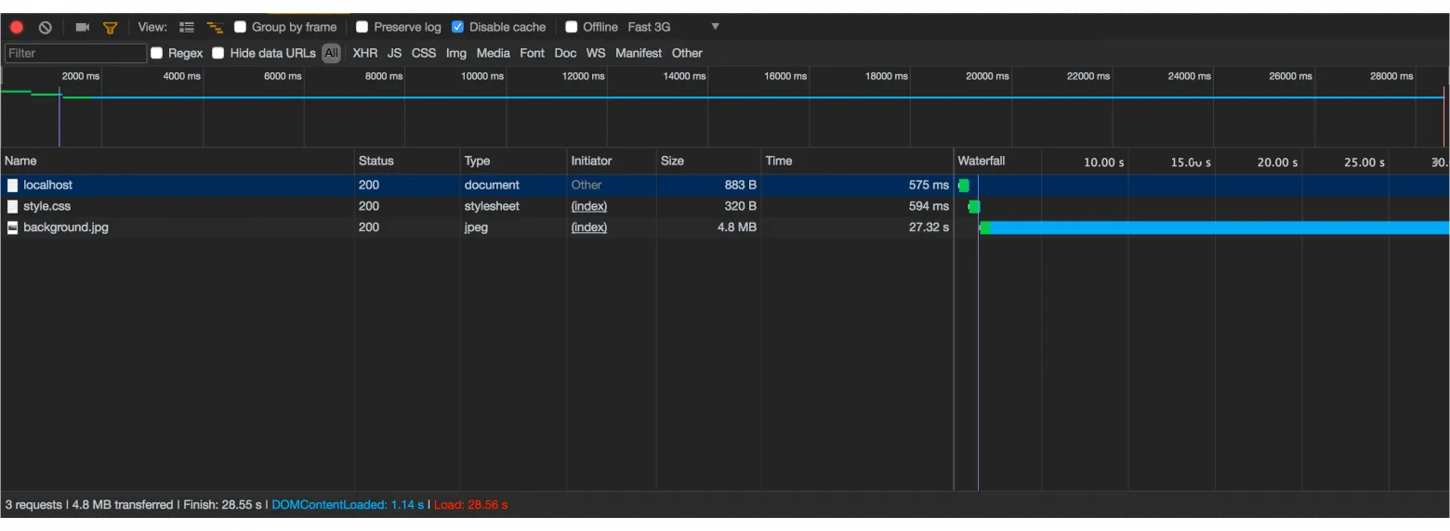Image resolution: width=1450 pixels, height=531 pixels.
Task: Enable the Regex filter checkbox
Action: [157, 53]
